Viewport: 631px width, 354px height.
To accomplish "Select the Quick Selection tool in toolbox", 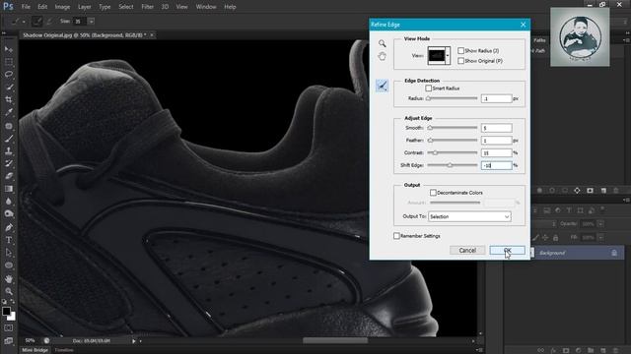I will 9,88.
